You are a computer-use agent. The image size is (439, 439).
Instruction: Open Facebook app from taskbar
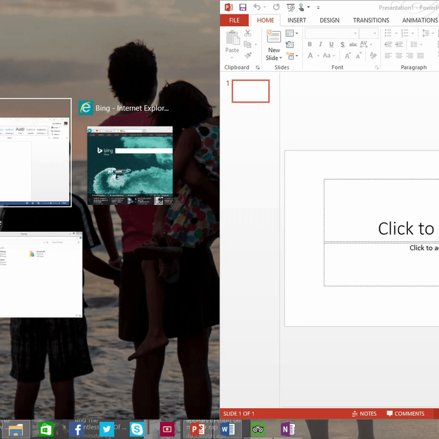tap(76, 429)
